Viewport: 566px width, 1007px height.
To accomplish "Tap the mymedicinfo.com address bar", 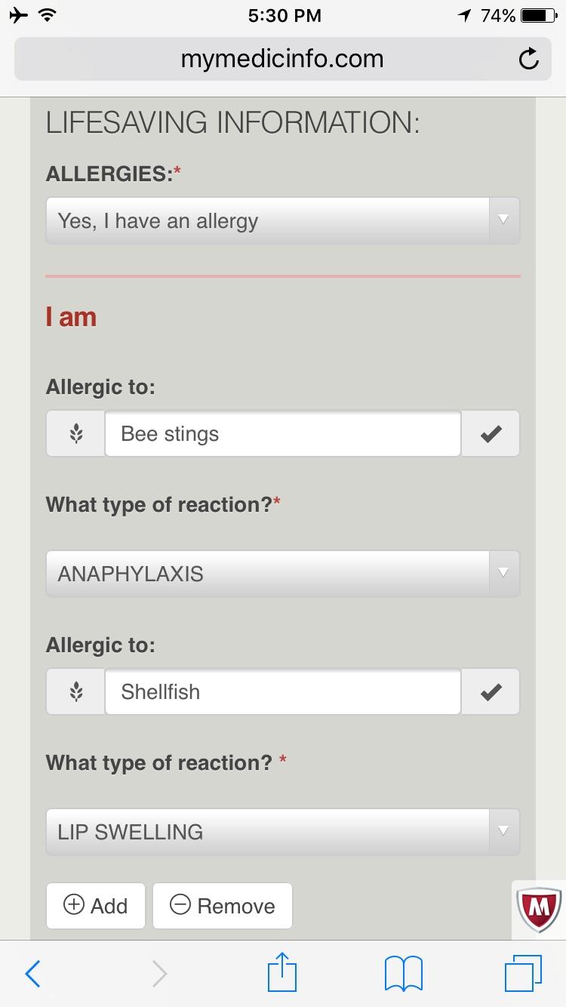I will [x=282, y=58].
